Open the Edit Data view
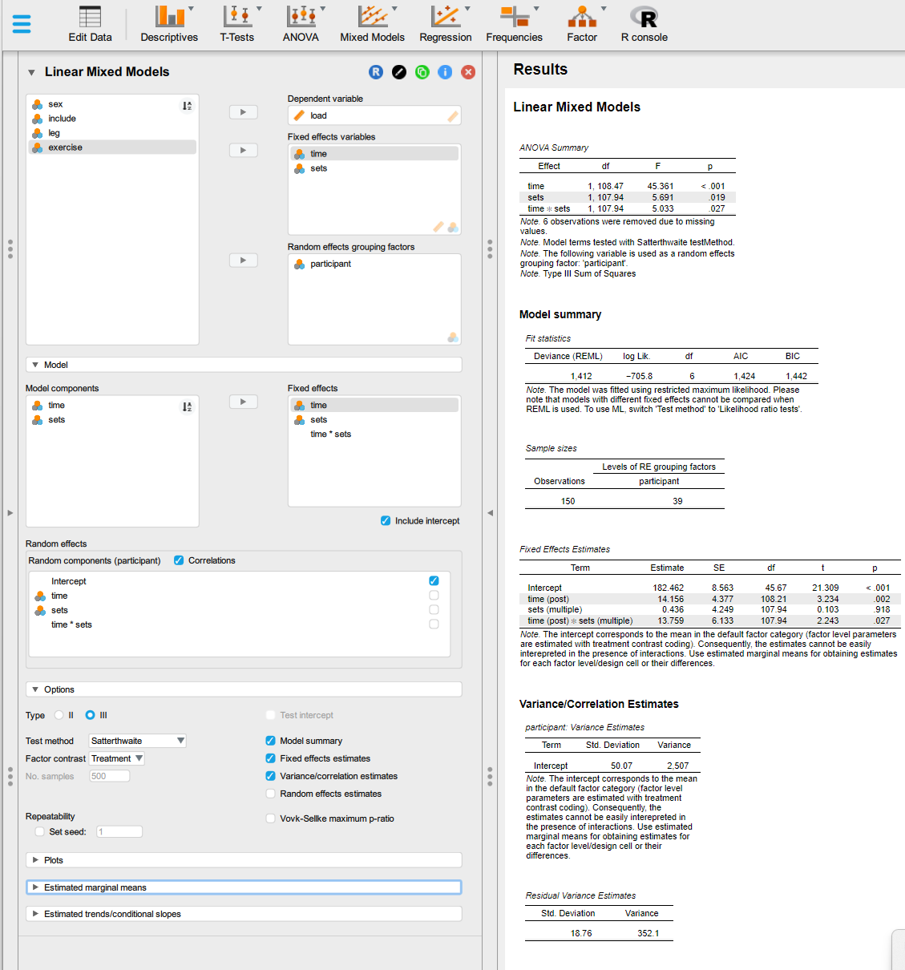Screen dimensions: 905x970 (90, 24)
